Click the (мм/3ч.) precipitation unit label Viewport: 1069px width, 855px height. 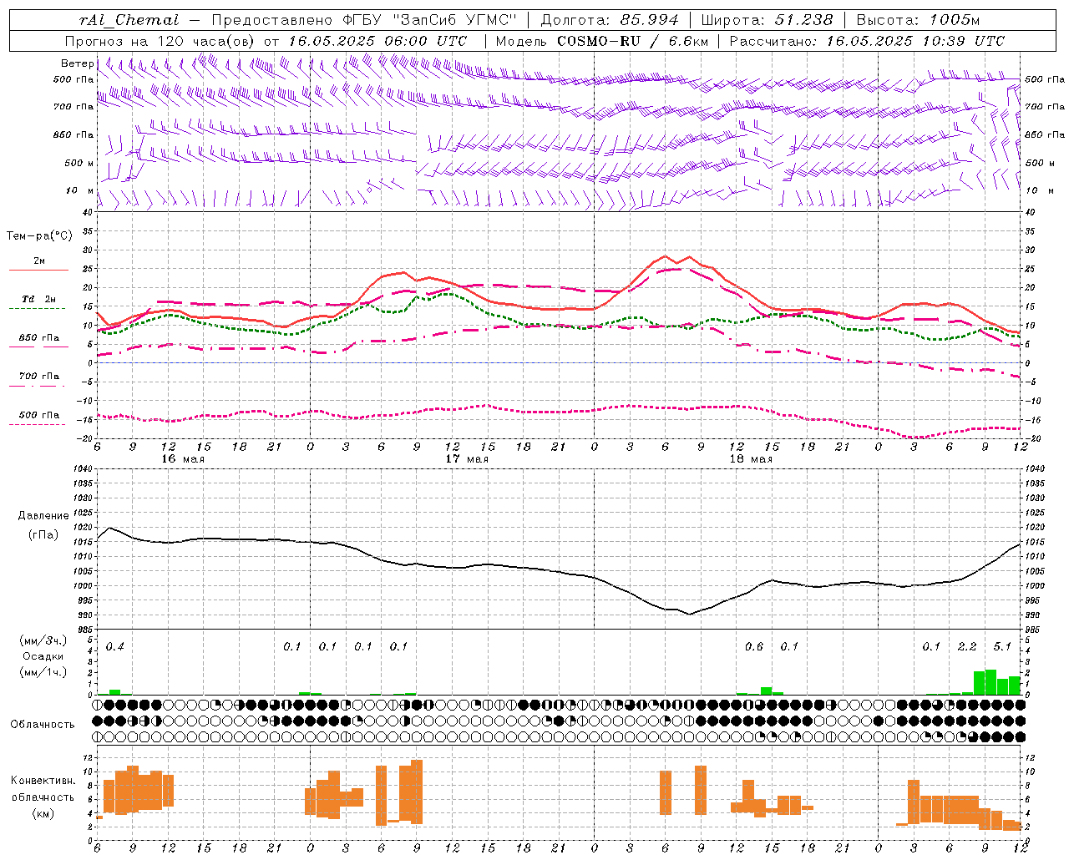tap(43, 640)
